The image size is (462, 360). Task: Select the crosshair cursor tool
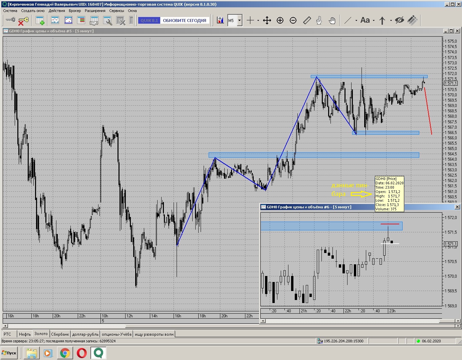250,20
